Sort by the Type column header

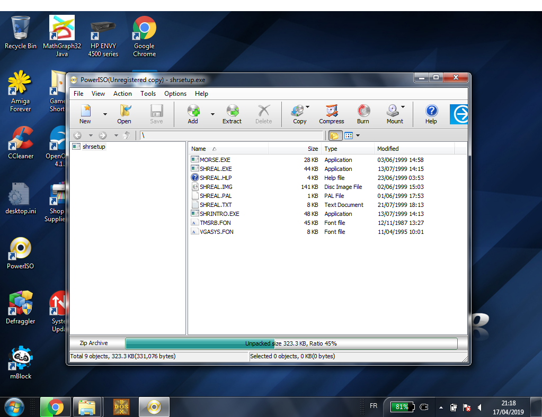[x=348, y=149]
